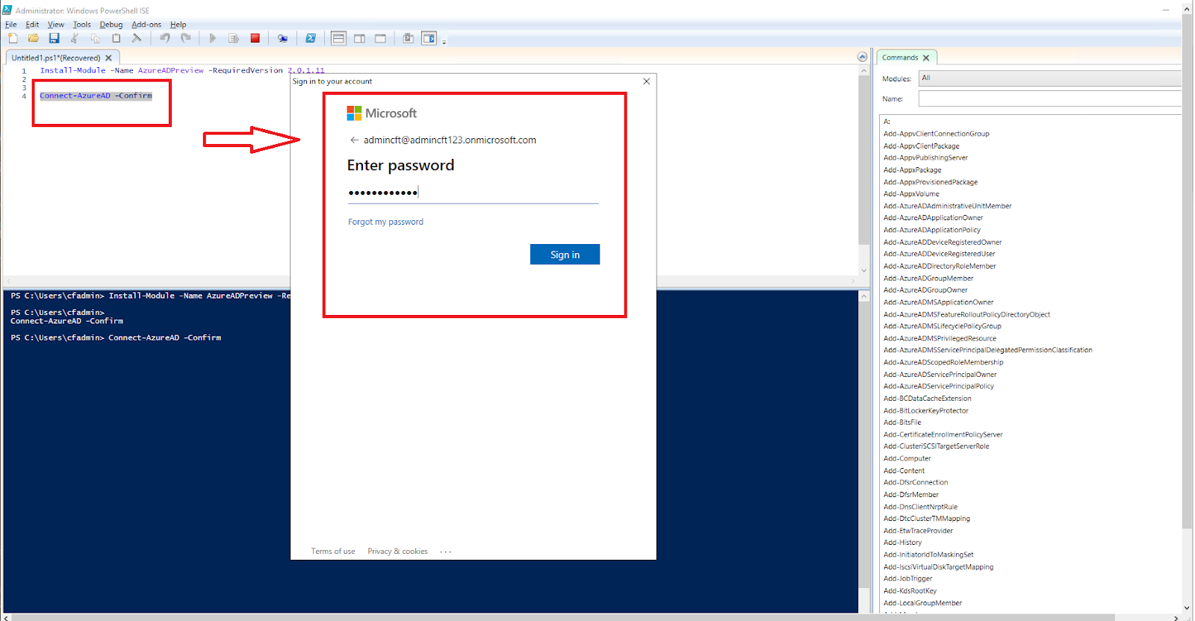This screenshot has width=1195, height=621.
Task: Expand the toolbar options overflow arrow
Action: point(444,42)
